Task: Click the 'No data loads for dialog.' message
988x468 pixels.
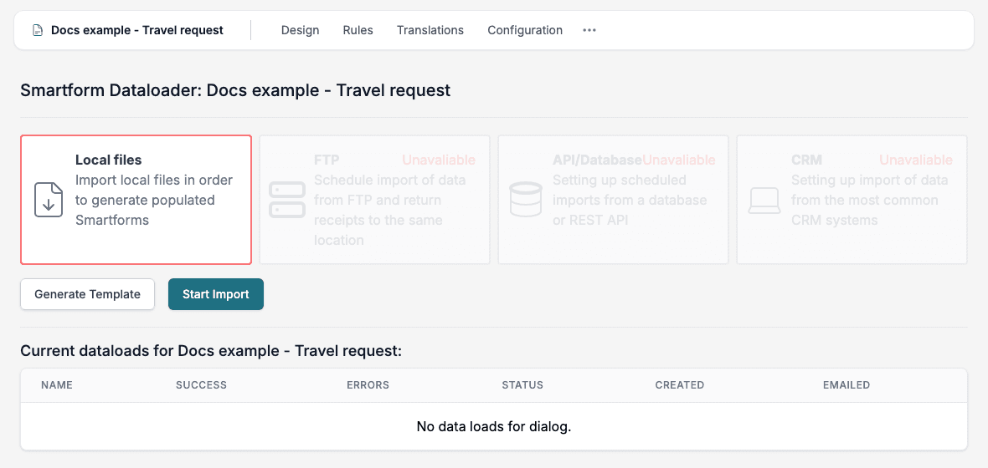Action: (494, 426)
